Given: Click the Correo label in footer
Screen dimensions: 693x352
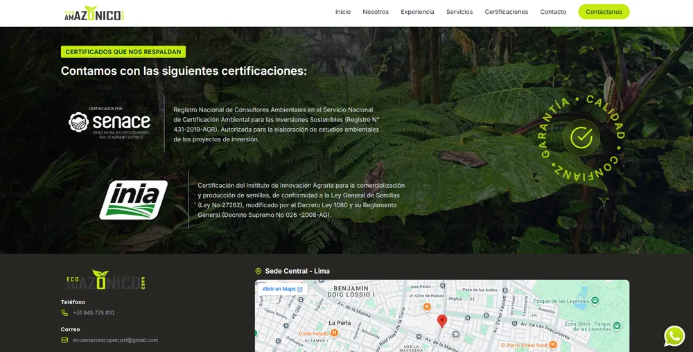Looking at the screenshot, I should pos(70,329).
